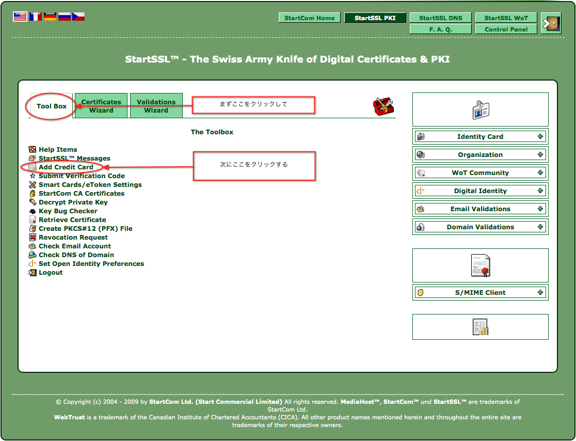Expand the Organization section

(x=540, y=154)
